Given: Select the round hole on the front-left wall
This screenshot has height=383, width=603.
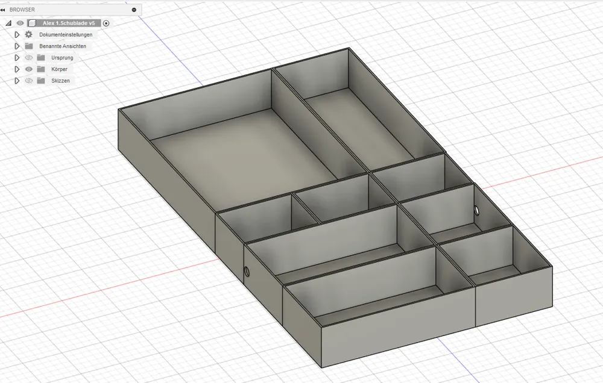Looking at the screenshot, I should 247,272.
